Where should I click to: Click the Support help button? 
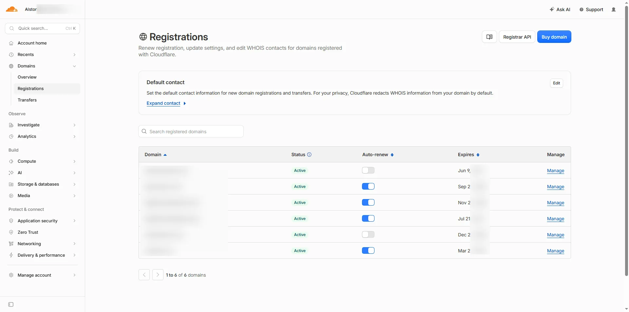pos(591,9)
